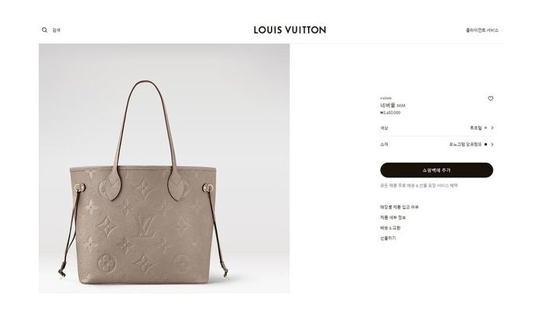Open the 검색 search label
The height and width of the screenshot is (316, 542).
coord(57,30)
